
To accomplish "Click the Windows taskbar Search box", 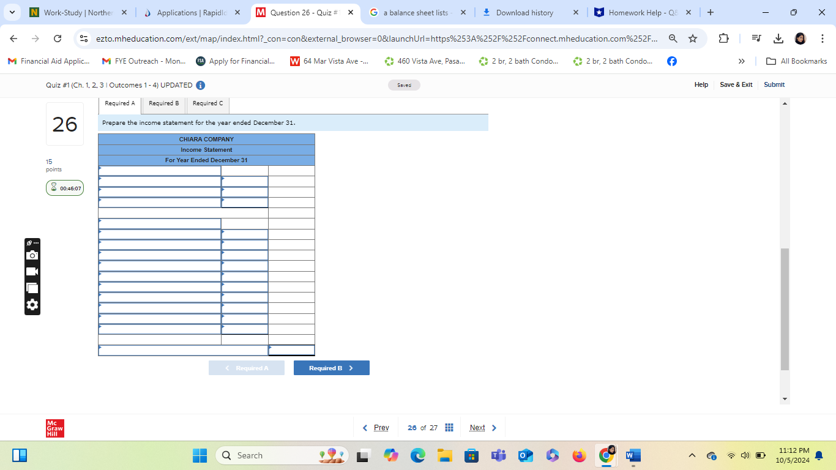I will tap(282, 455).
